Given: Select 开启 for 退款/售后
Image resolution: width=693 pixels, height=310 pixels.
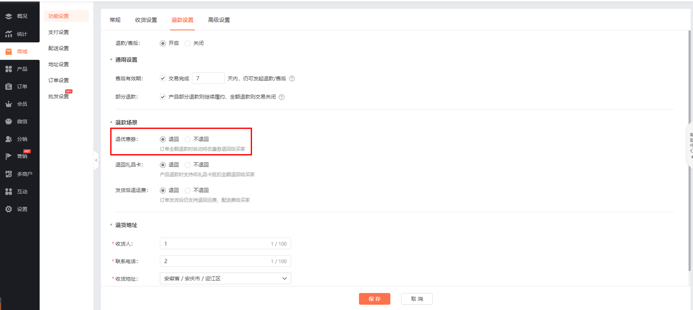Looking at the screenshot, I should coord(163,43).
